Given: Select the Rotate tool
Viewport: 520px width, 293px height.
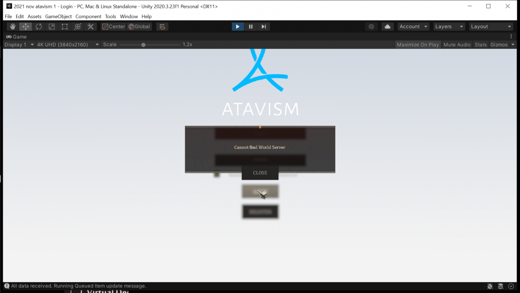Looking at the screenshot, I should point(38,27).
